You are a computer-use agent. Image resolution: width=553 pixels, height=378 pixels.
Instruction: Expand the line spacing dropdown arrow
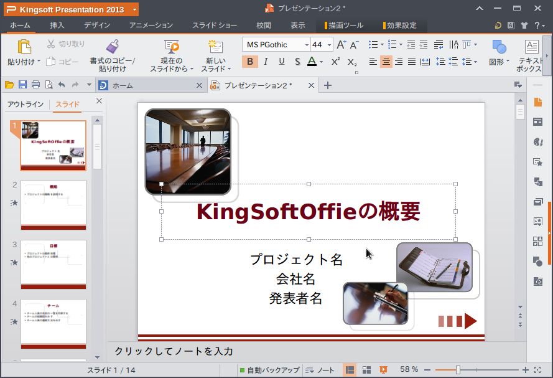click(x=475, y=62)
